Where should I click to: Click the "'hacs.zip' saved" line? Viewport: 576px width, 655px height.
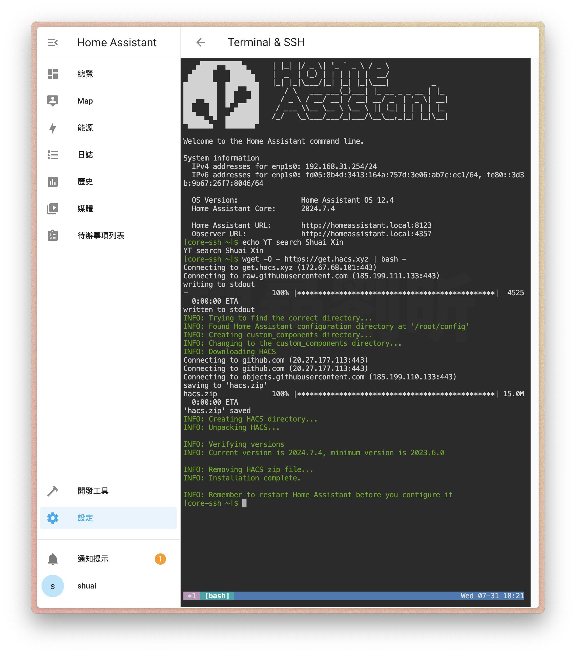tap(217, 411)
